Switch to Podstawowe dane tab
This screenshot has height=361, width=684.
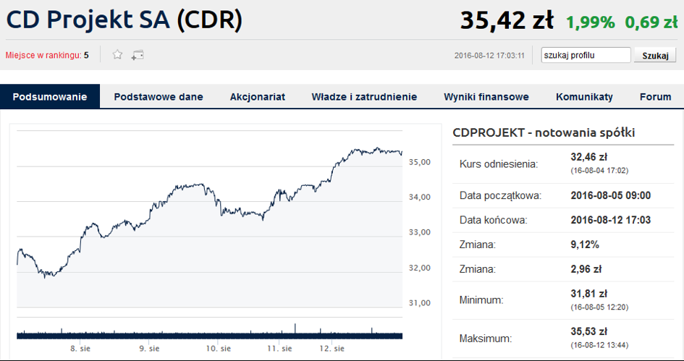[159, 96]
